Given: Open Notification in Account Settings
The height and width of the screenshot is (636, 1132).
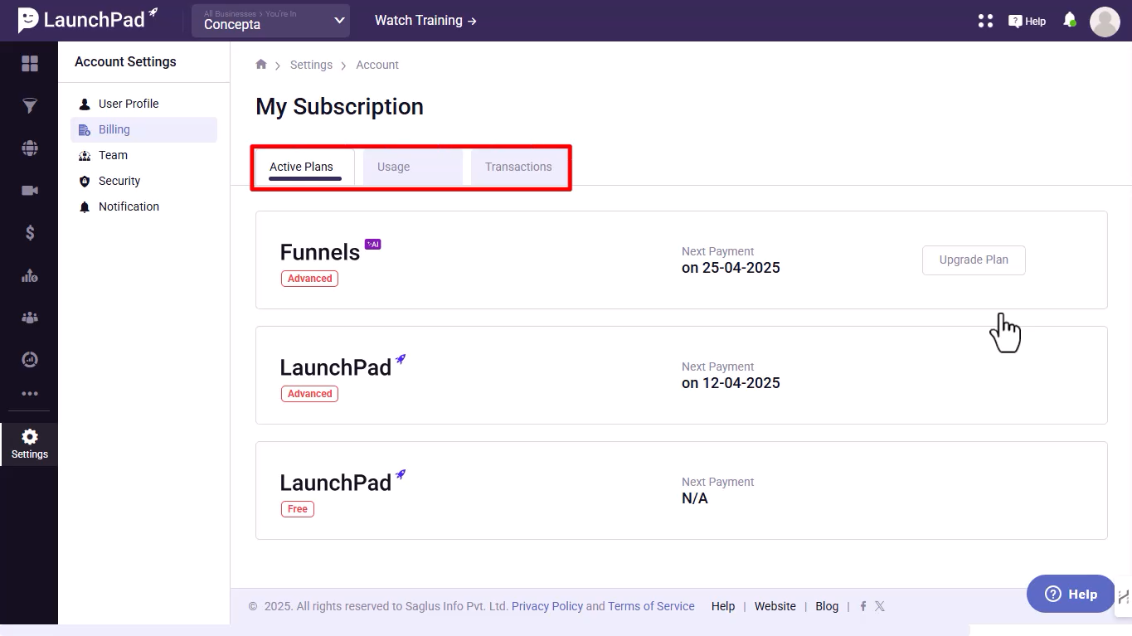Looking at the screenshot, I should [143, 206].
